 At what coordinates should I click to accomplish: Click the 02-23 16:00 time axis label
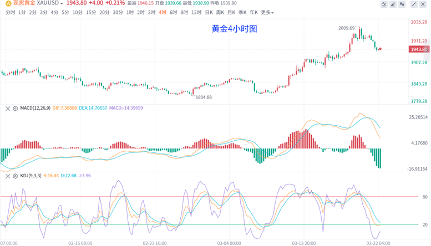(x=154, y=243)
